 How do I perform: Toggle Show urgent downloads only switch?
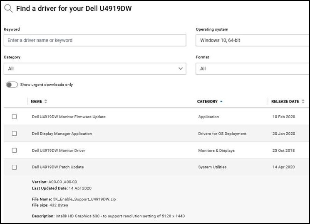(12, 85)
